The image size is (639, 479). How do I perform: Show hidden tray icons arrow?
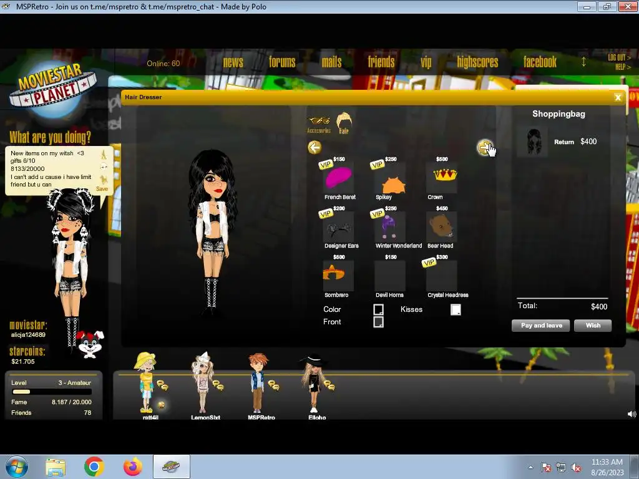tap(530, 467)
